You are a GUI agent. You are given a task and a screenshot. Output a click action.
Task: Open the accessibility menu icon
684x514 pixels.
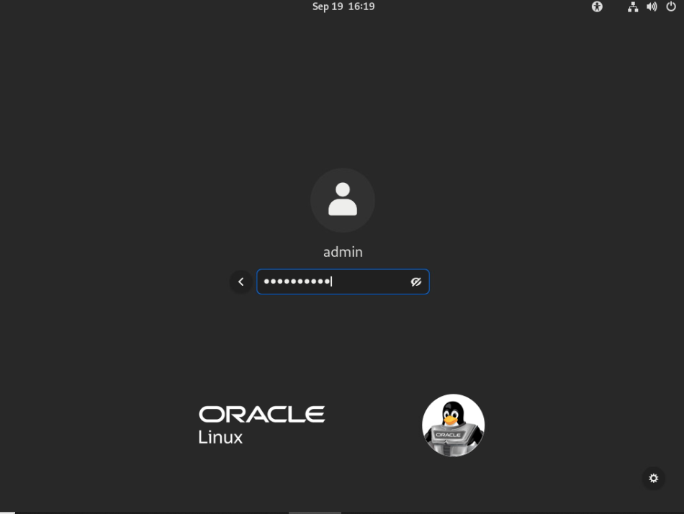597,6
